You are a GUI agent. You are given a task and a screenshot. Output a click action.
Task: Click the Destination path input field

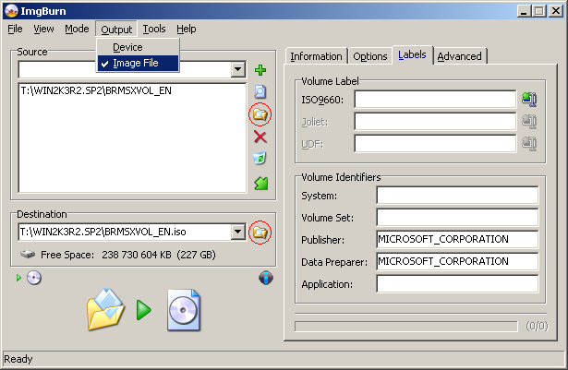[x=125, y=232]
